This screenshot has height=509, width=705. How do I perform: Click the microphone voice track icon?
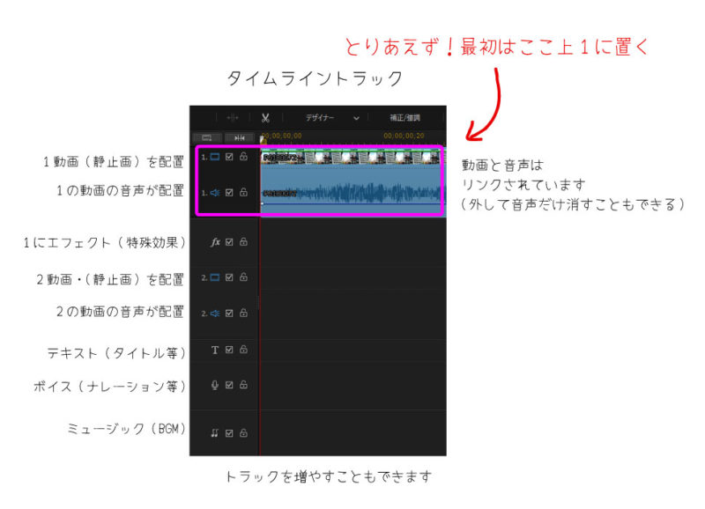pyautogui.click(x=215, y=385)
